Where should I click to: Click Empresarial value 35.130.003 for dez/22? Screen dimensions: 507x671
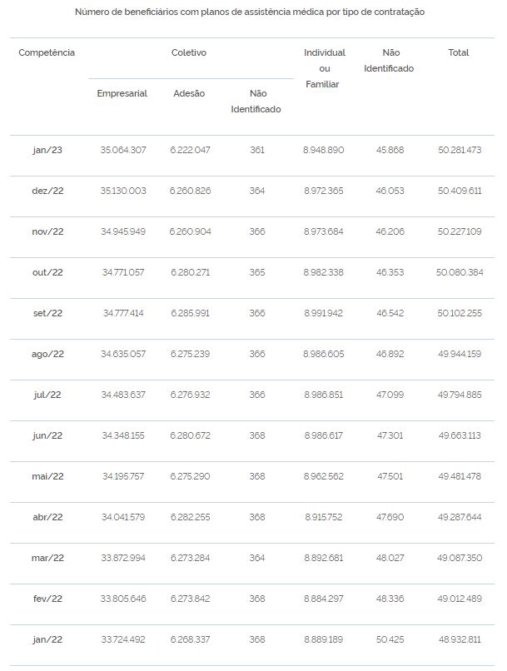point(123,191)
